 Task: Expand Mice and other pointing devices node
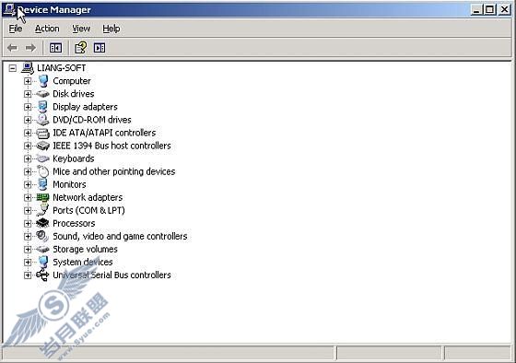[28, 171]
